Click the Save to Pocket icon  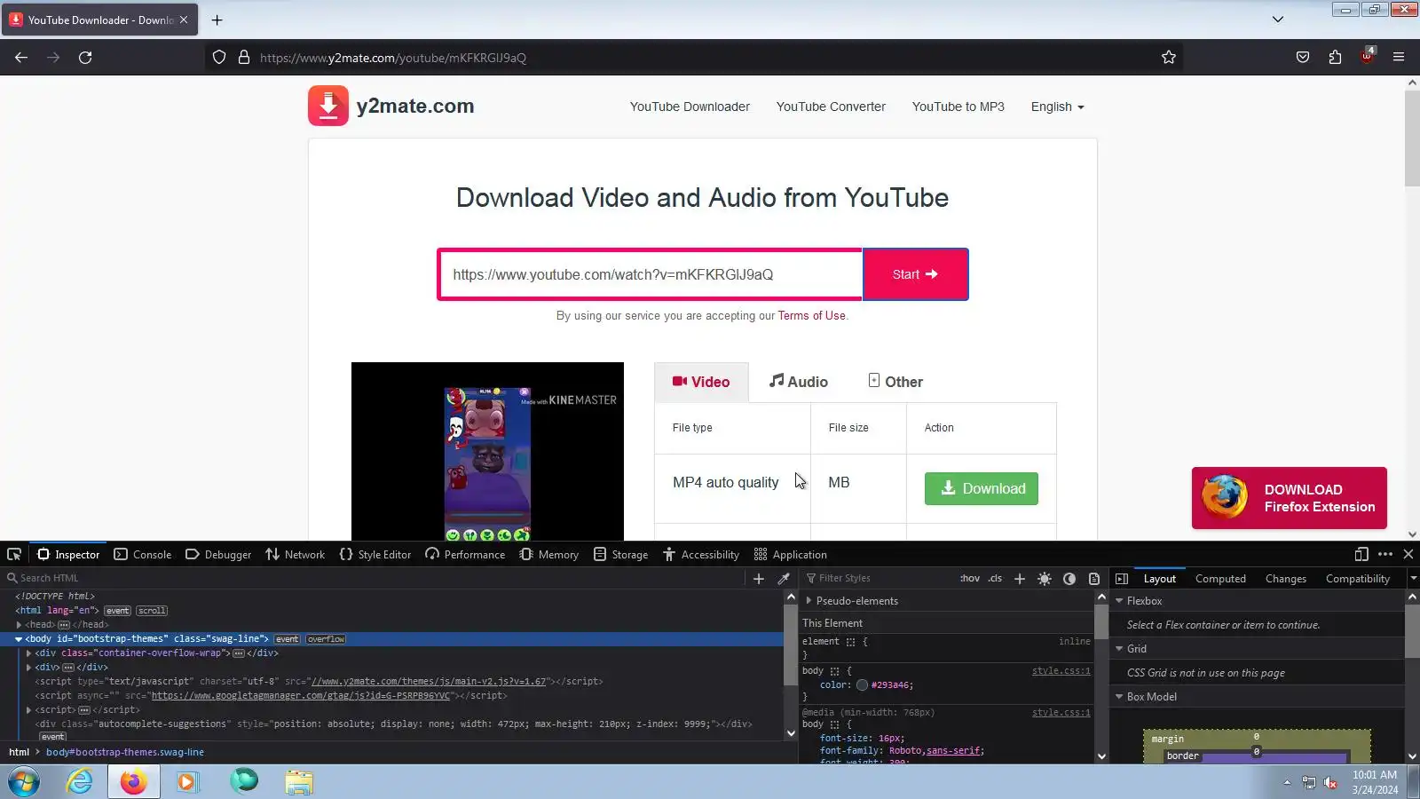(x=1303, y=58)
